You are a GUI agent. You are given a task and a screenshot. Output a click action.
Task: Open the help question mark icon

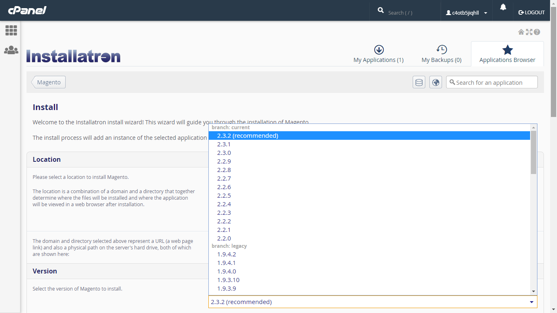click(x=537, y=32)
